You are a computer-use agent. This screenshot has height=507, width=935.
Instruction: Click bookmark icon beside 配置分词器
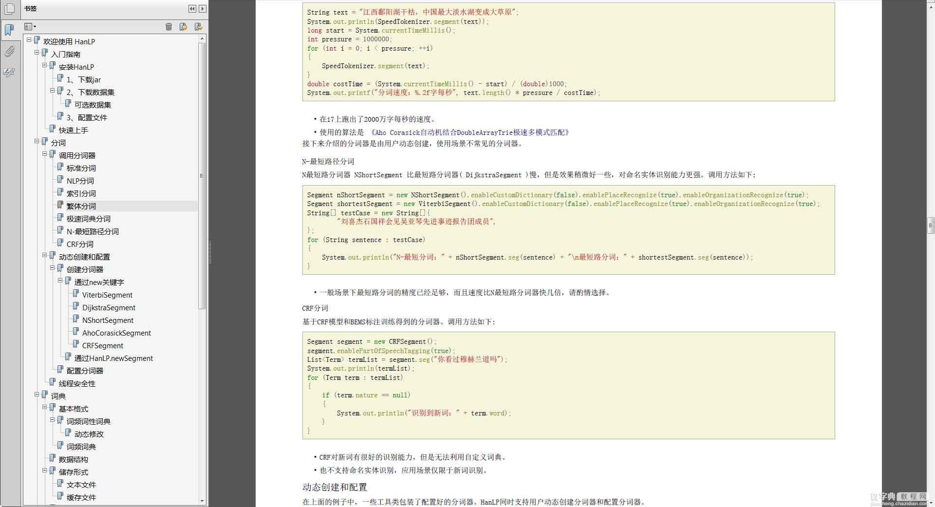click(x=60, y=370)
